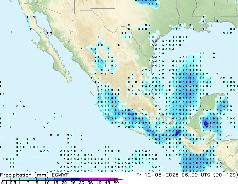Click the above-50 arrow tip of legend
The image size is (238, 184).
click(119, 179)
